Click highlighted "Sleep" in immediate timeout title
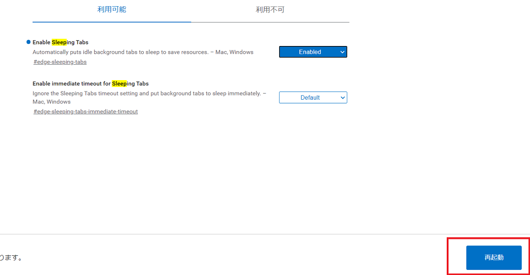Image resolution: width=530 pixels, height=275 pixels. pyautogui.click(x=119, y=83)
